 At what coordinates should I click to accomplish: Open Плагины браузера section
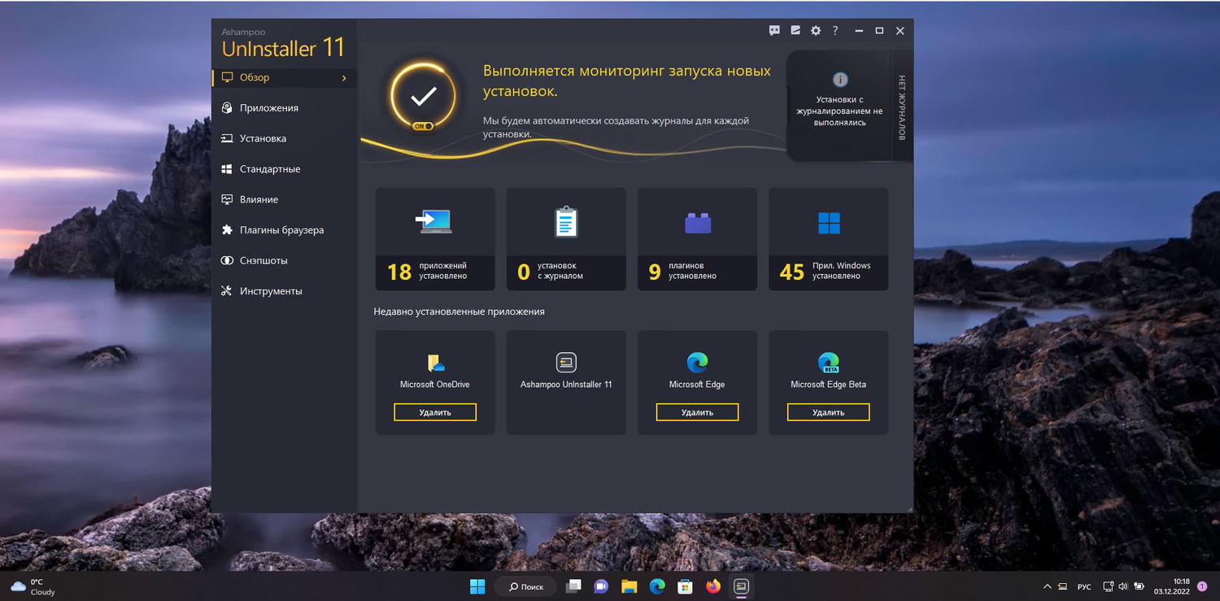(284, 230)
